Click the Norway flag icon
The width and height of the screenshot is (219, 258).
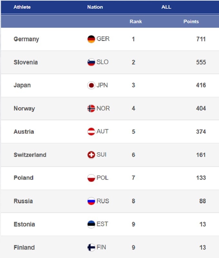pyautogui.click(x=91, y=109)
